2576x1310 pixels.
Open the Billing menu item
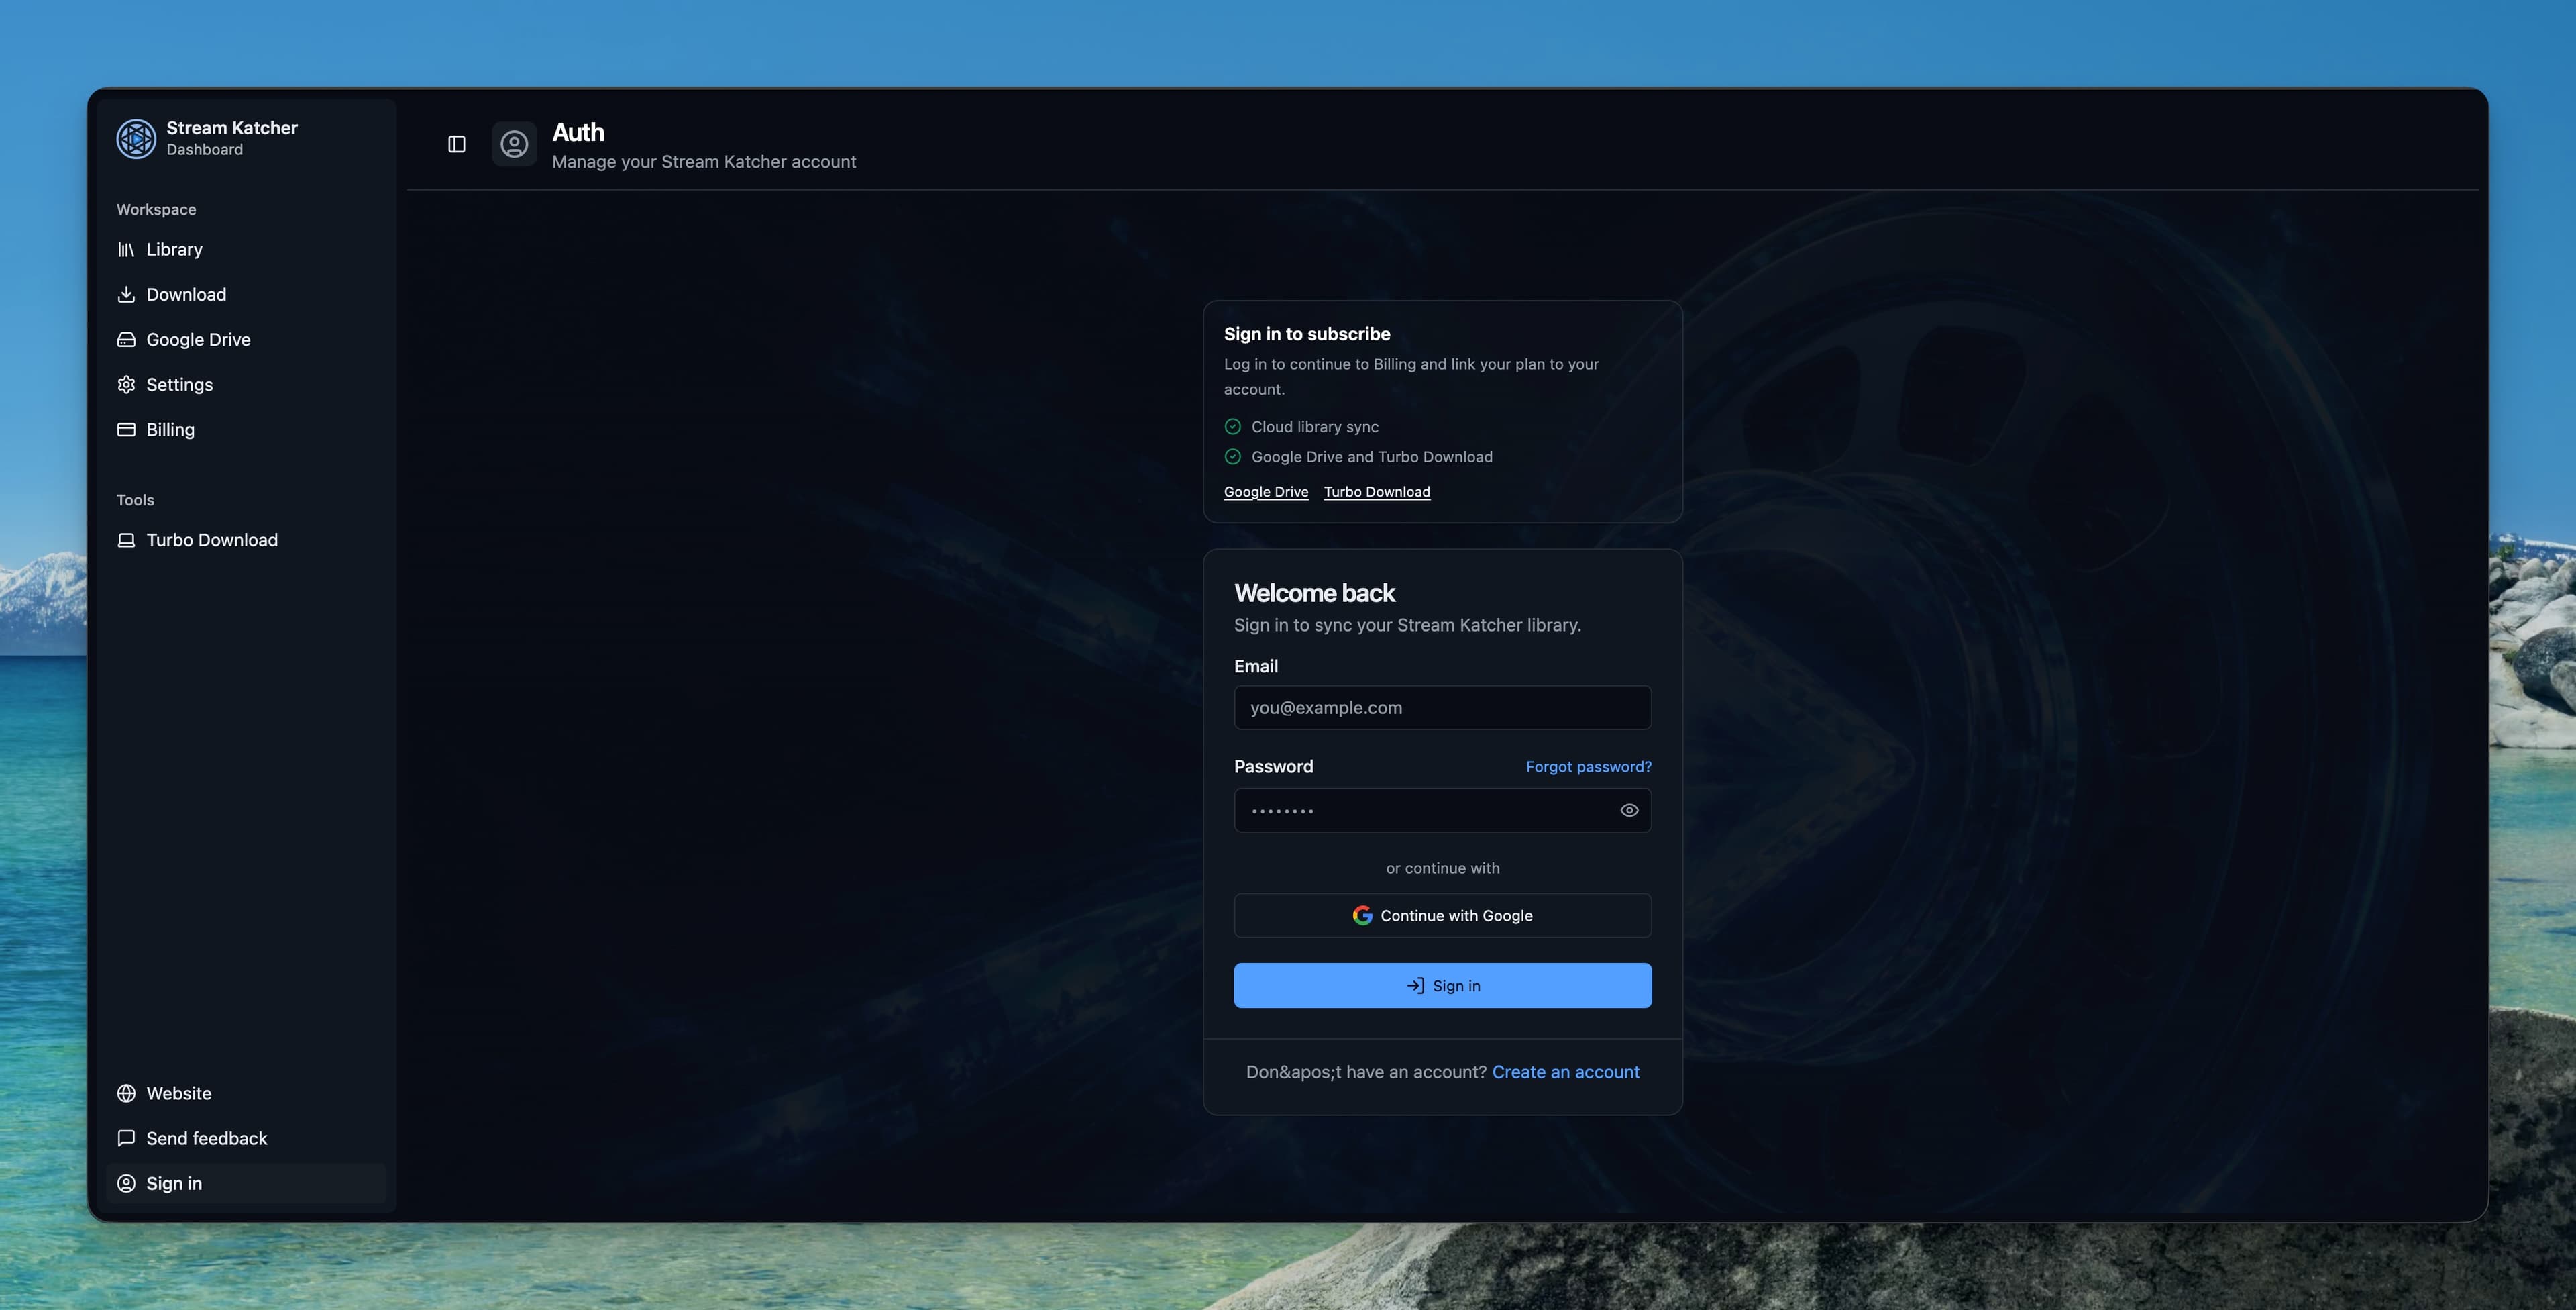246,430
